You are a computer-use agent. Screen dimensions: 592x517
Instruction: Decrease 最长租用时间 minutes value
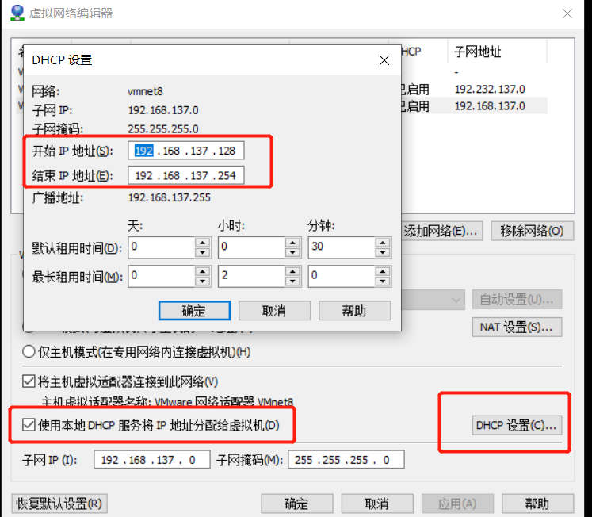pyautogui.click(x=383, y=281)
